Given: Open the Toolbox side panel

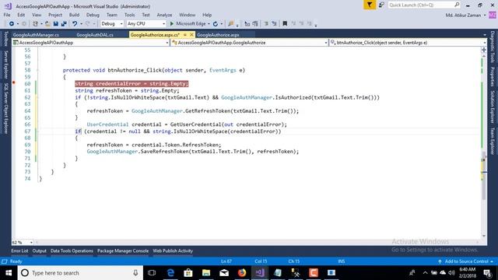Looking at the screenshot, I should pyautogui.click(x=5, y=39).
